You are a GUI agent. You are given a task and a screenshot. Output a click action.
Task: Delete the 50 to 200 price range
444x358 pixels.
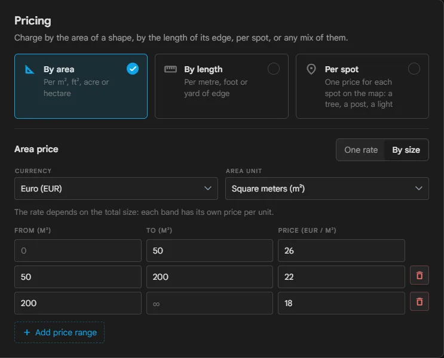(419, 275)
